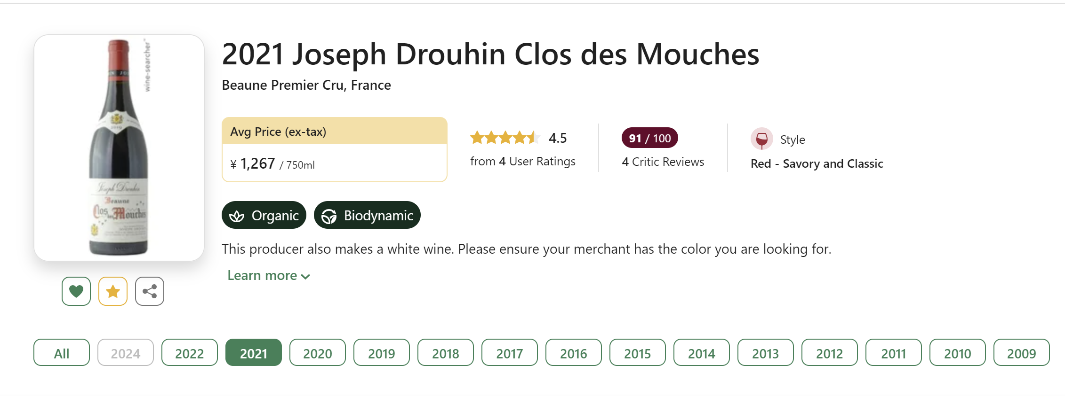Click the Biodynamic badge

(x=367, y=215)
